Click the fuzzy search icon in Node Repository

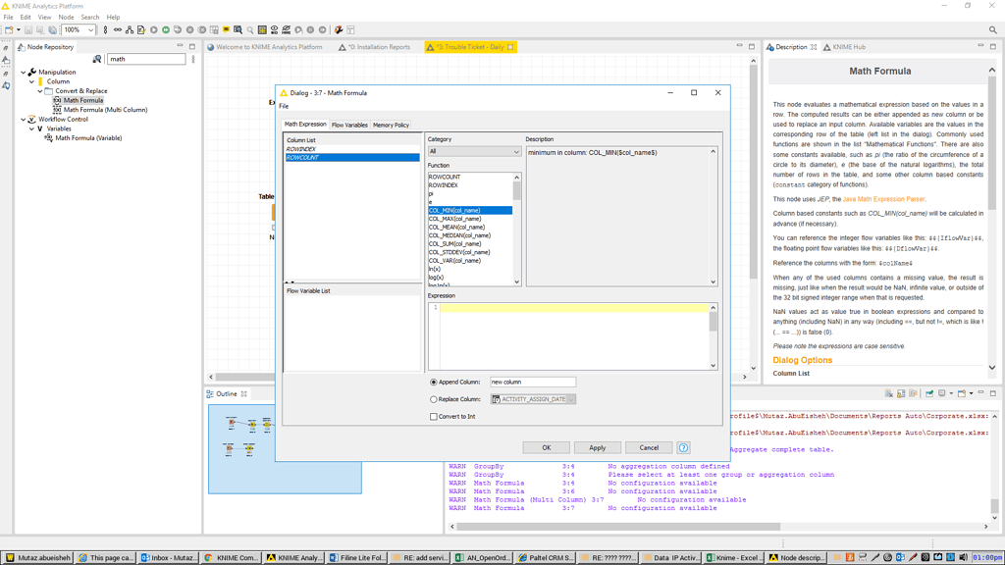pyautogui.click(x=97, y=59)
